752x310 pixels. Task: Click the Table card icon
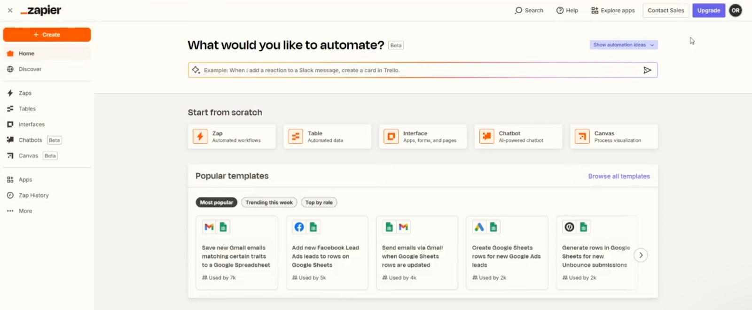click(x=296, y=137)
